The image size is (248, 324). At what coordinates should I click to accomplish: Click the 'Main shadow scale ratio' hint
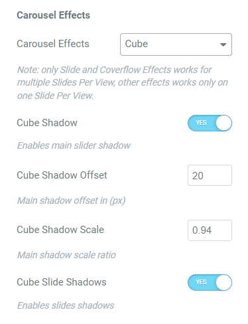click(66, 255)
